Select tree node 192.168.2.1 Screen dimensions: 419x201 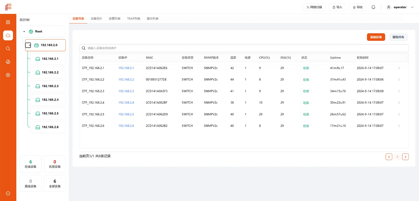pyautogui.click(x=48, y=59)
